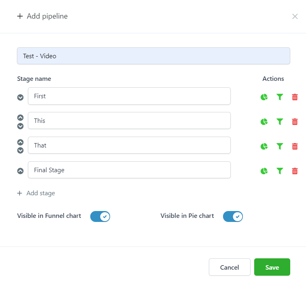Add a new stage

click(x=36, y=193)
